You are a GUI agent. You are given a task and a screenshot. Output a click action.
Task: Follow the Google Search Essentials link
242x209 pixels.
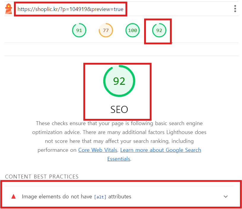[x=160, y=150]
